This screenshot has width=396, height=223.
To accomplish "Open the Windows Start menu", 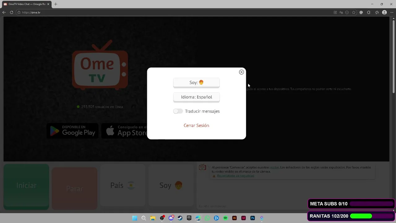I will (x=135, y=218).
